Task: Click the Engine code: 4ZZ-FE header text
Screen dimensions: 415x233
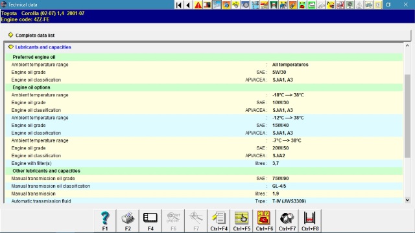Action: tap(25, 19)
